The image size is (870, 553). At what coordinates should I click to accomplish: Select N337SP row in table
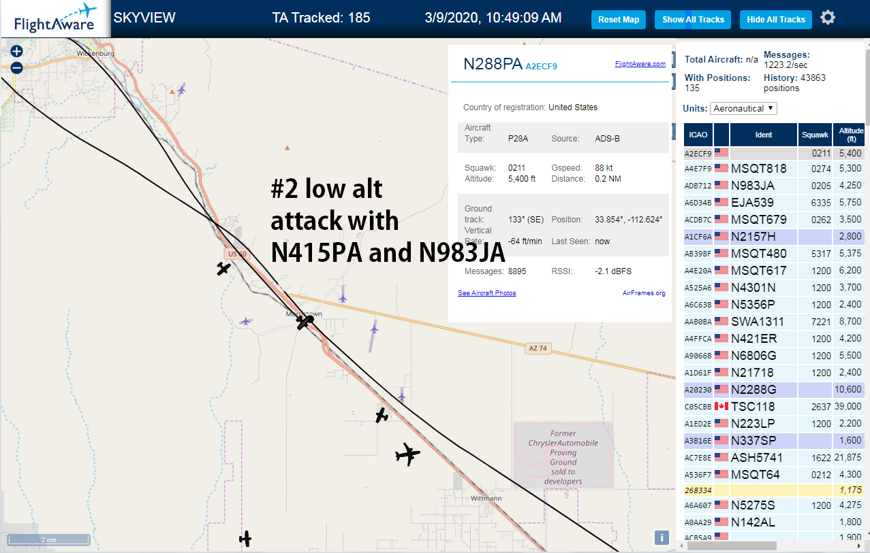[x=774, y=441]
